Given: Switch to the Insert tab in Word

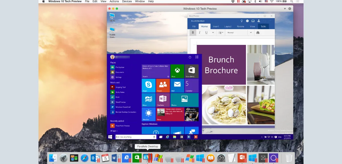Looking at the screenshot, I should point(216,26).
